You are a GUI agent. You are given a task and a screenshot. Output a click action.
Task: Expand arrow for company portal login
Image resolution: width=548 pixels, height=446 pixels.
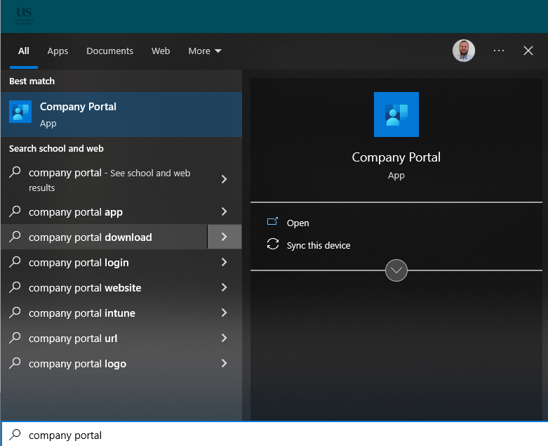225,262
